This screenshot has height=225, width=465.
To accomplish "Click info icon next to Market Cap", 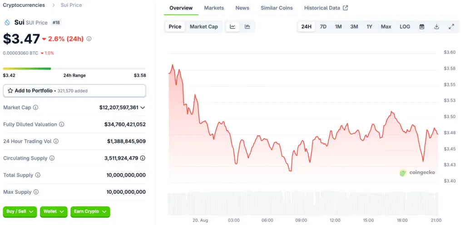I will click(x=36, y=108).
